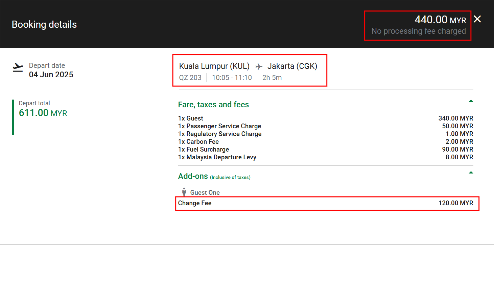Image resolution: width=494 pixels, height=294 pixels.
Task: Select the Fare, taxes and fees heading
Action: 213,105
